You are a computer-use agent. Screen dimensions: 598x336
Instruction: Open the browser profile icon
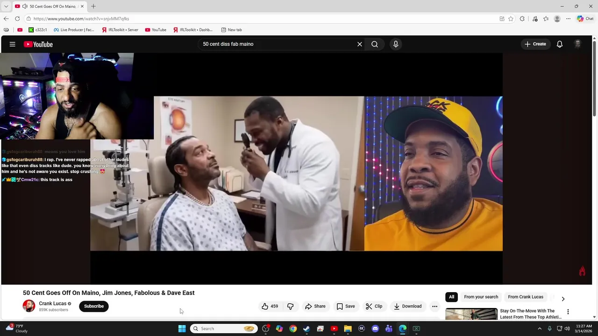point(557,19)
